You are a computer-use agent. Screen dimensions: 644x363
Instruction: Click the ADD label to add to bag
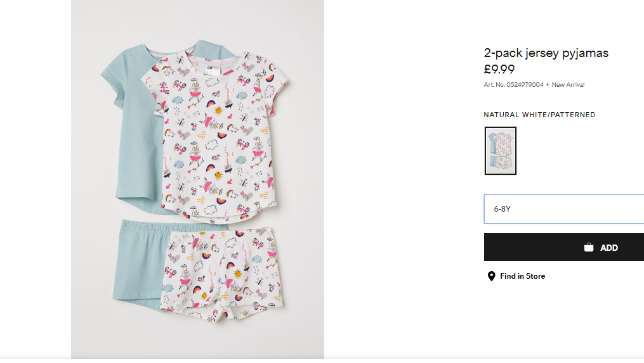[x=609, y=248]
